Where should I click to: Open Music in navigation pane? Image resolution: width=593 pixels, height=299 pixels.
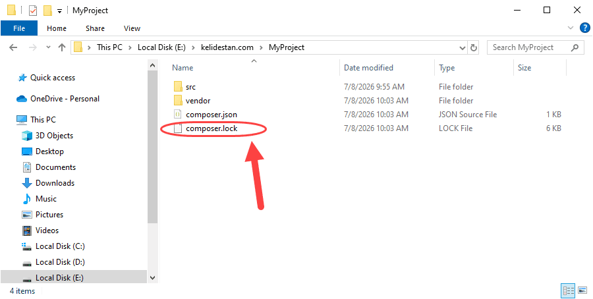click(x=39, y=199)
